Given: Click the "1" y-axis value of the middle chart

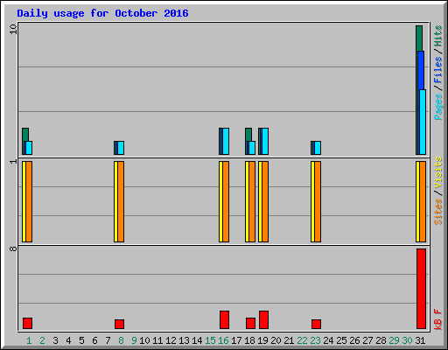Looking at the screenshot, I should 13,162.
